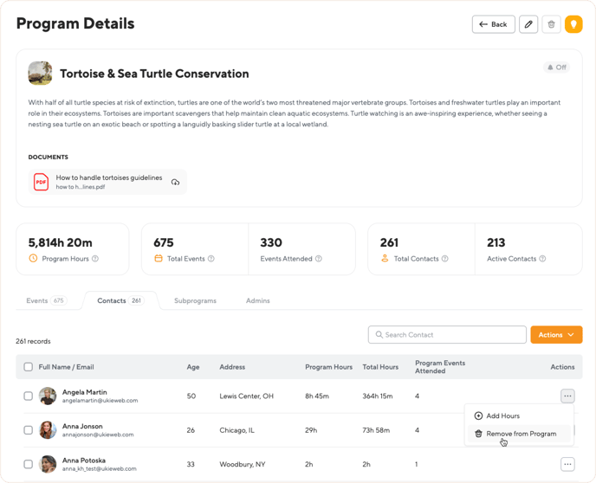
Task: Choose Remove from Program menu item
Action: click(x=519, y=434)
